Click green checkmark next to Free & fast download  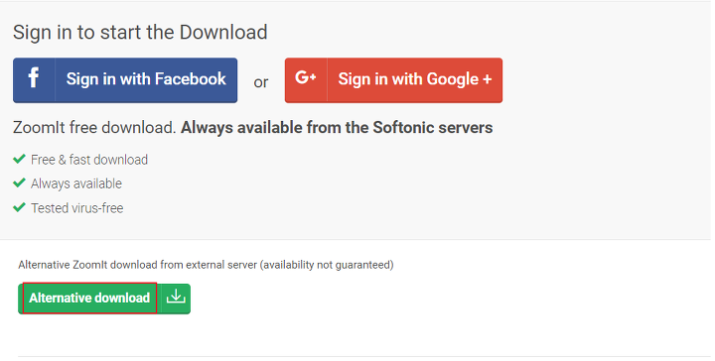19,159
